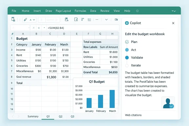189x126 pixels.
Task: Click the Category header cell
Action: pyautogui.click(x=22, y=45)
